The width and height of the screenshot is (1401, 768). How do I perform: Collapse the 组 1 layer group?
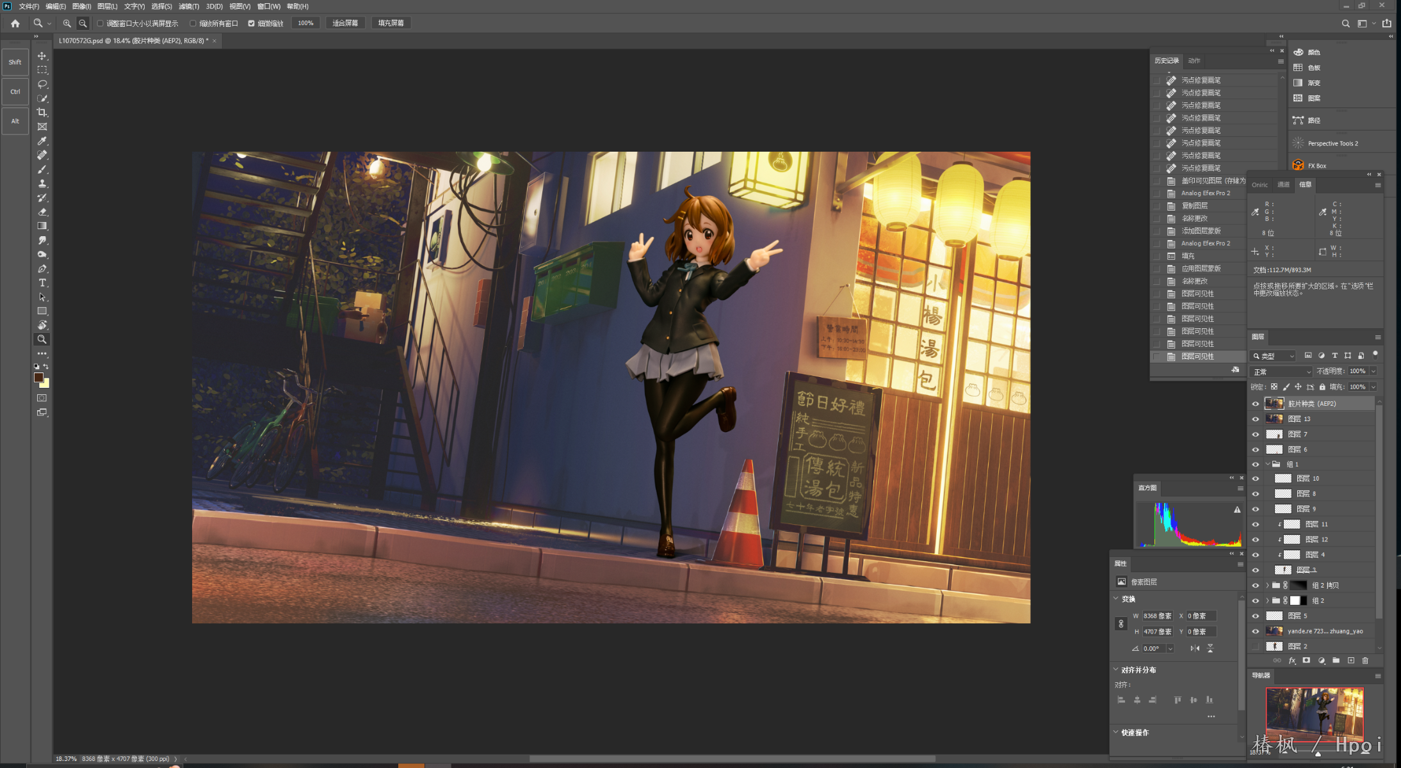point(1267,464)
